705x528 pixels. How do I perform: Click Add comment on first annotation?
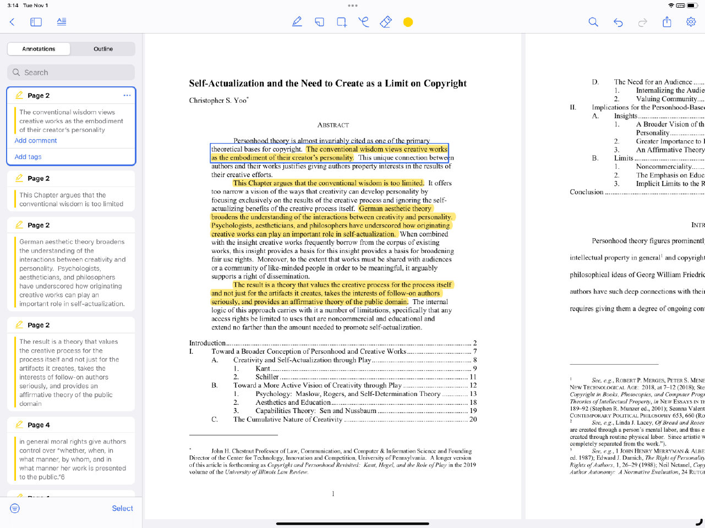click(36, 141)
